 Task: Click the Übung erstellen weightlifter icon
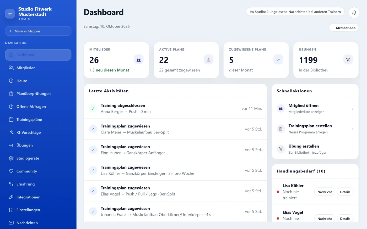(x=281, y=149)
